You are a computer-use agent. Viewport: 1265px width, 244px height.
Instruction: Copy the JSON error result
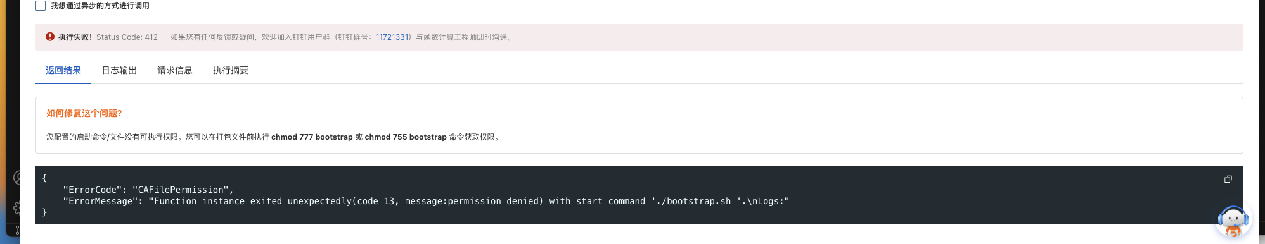coord(1228,180)
